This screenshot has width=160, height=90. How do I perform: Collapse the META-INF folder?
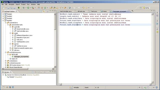tap(8, 54)
